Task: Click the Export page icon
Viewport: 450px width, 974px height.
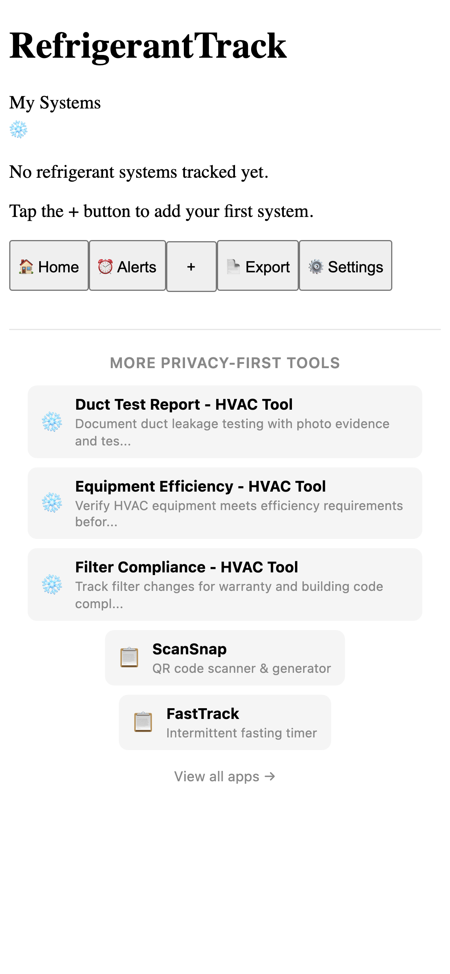Action: tap(234, 266)
